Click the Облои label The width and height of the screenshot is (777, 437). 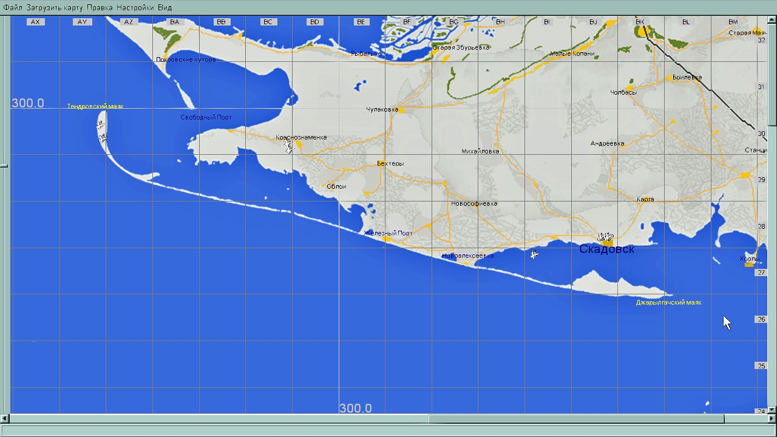coord(336,186)
